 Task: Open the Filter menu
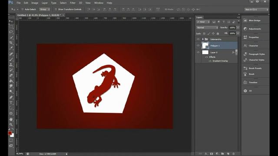(73, 3)
